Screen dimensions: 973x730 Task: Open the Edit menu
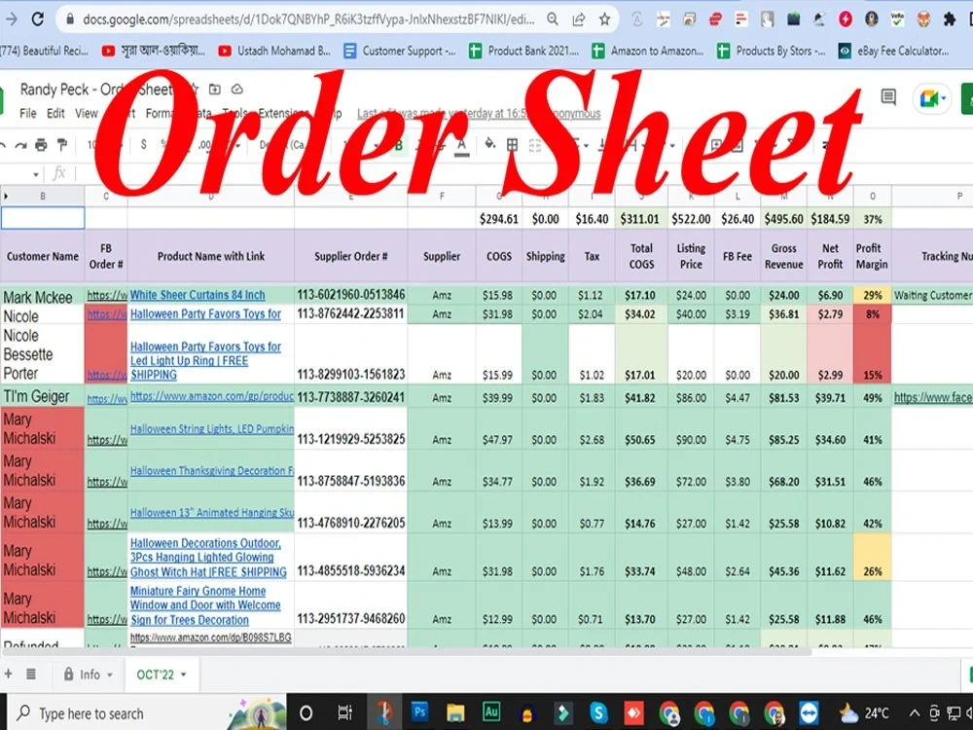55,113
